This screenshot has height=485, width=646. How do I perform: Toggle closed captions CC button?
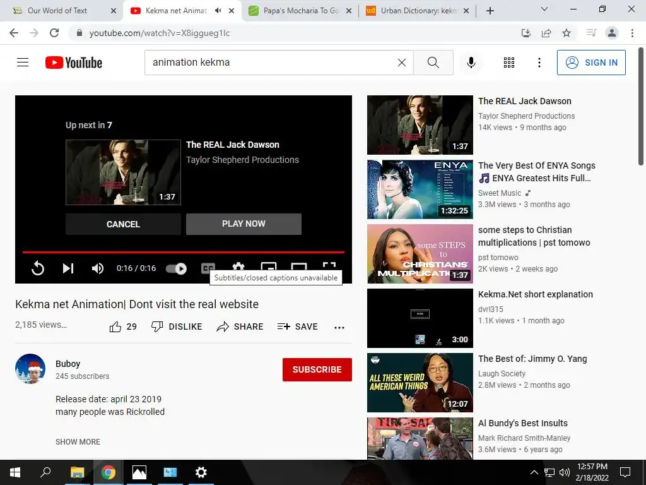point(208,268)
